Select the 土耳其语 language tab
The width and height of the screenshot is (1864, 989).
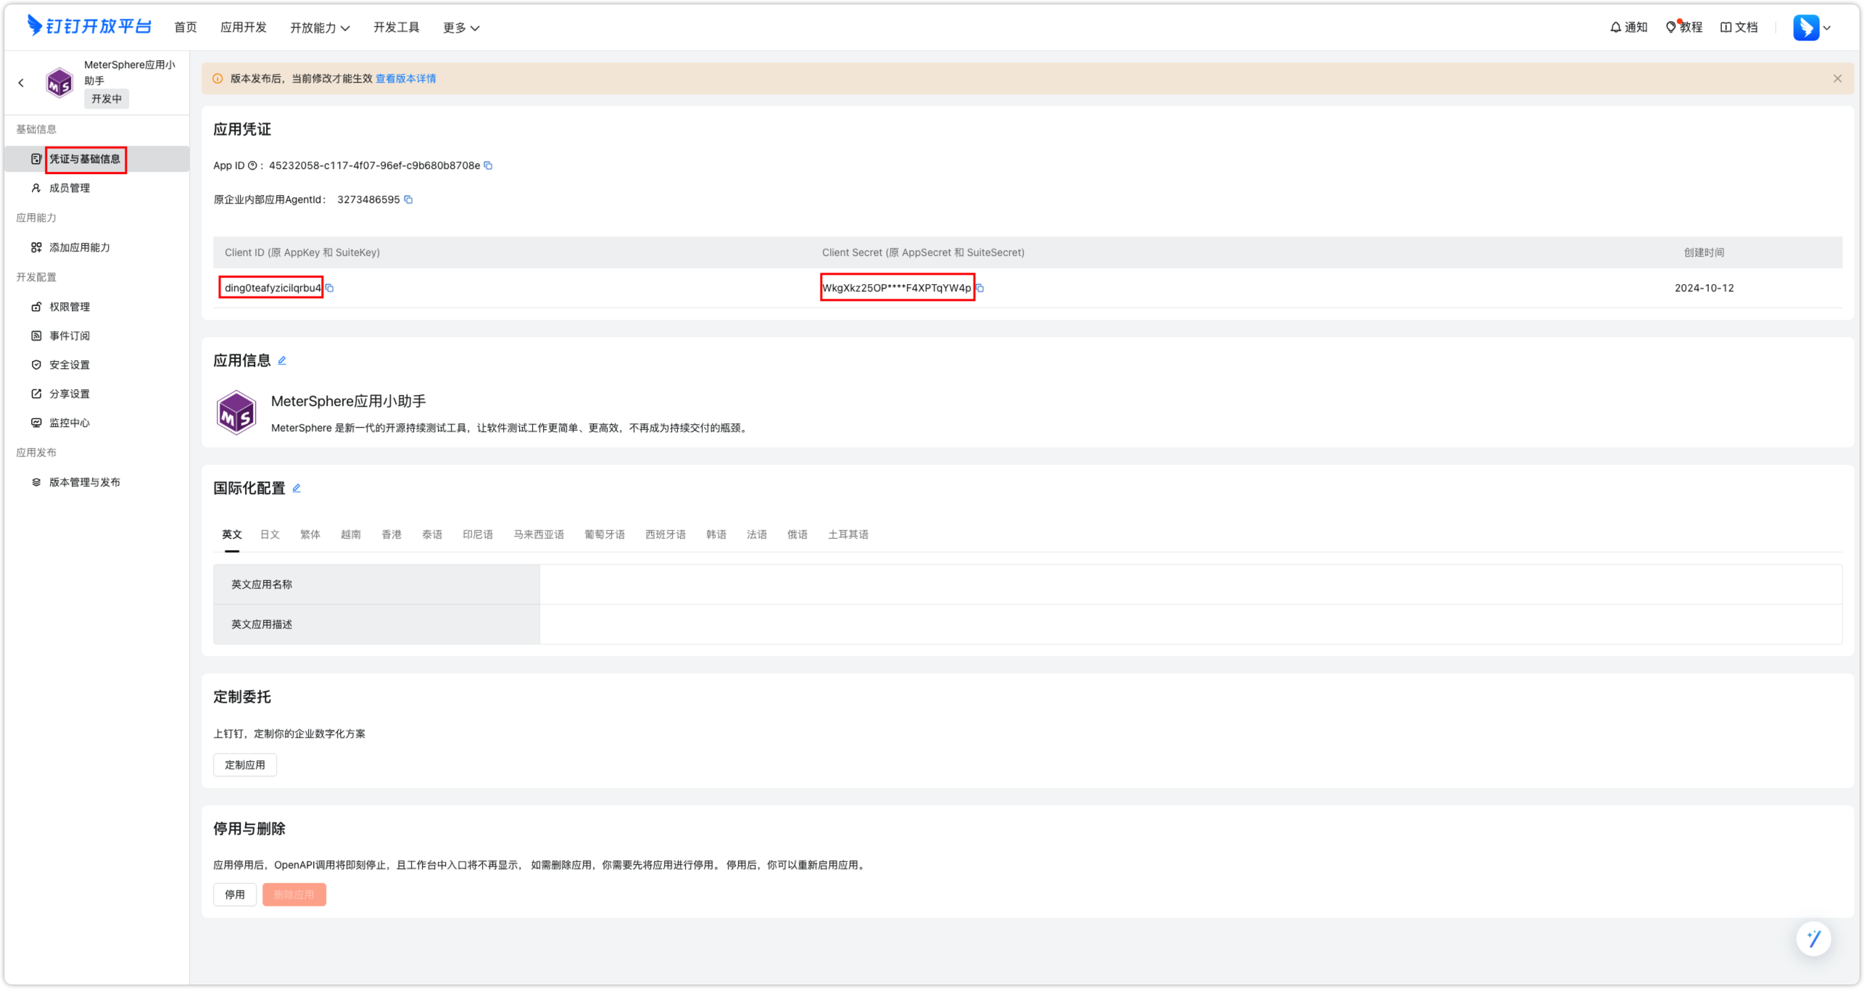coord(848,534)
